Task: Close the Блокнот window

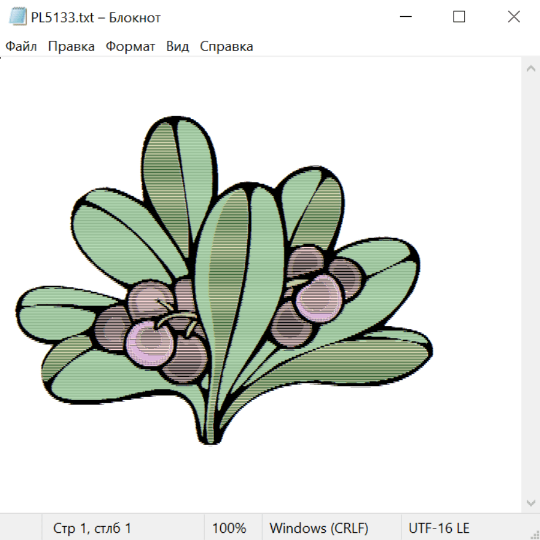Action: point(514,17)
